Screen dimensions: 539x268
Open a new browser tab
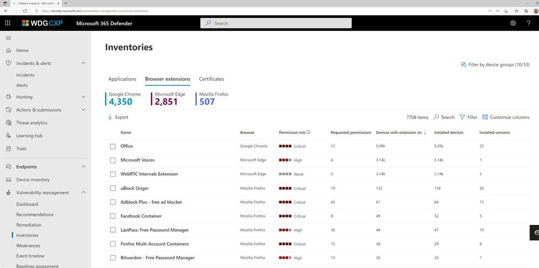click(65, 3)
